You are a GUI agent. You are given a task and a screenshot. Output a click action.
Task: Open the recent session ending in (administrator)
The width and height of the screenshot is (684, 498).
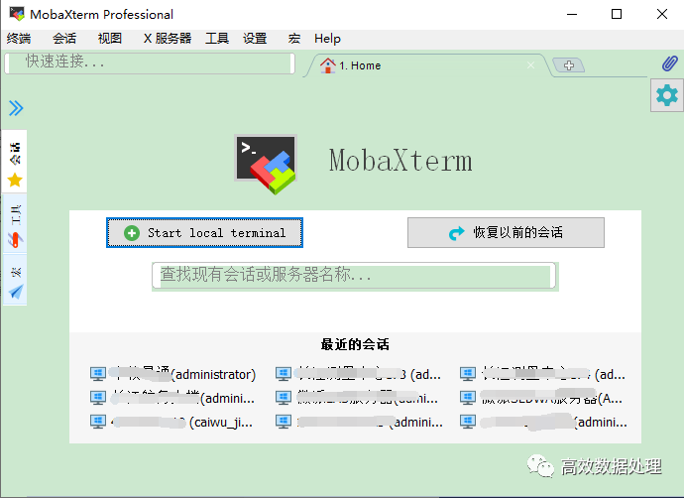pos(172,374)
